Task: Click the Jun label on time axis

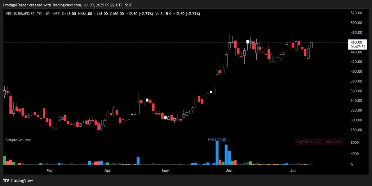Action: coord(229,170)
